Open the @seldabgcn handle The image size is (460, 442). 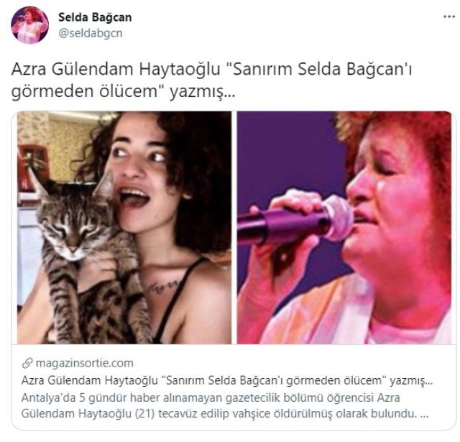(x=91, y=33)
